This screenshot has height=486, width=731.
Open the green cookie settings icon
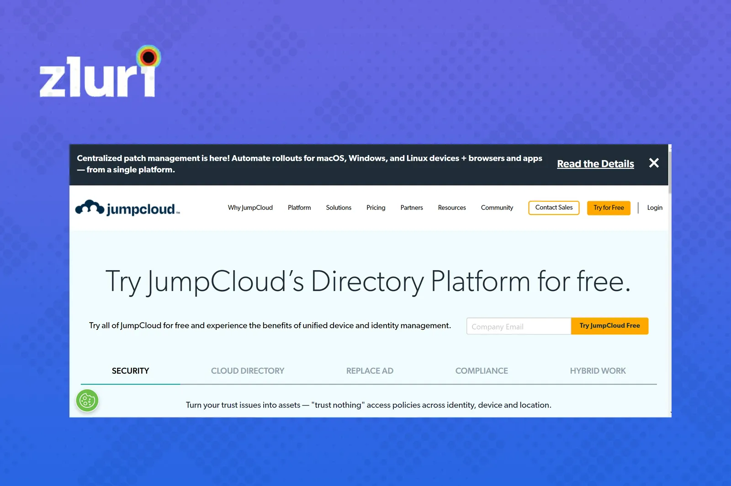[x=87, y=401]
